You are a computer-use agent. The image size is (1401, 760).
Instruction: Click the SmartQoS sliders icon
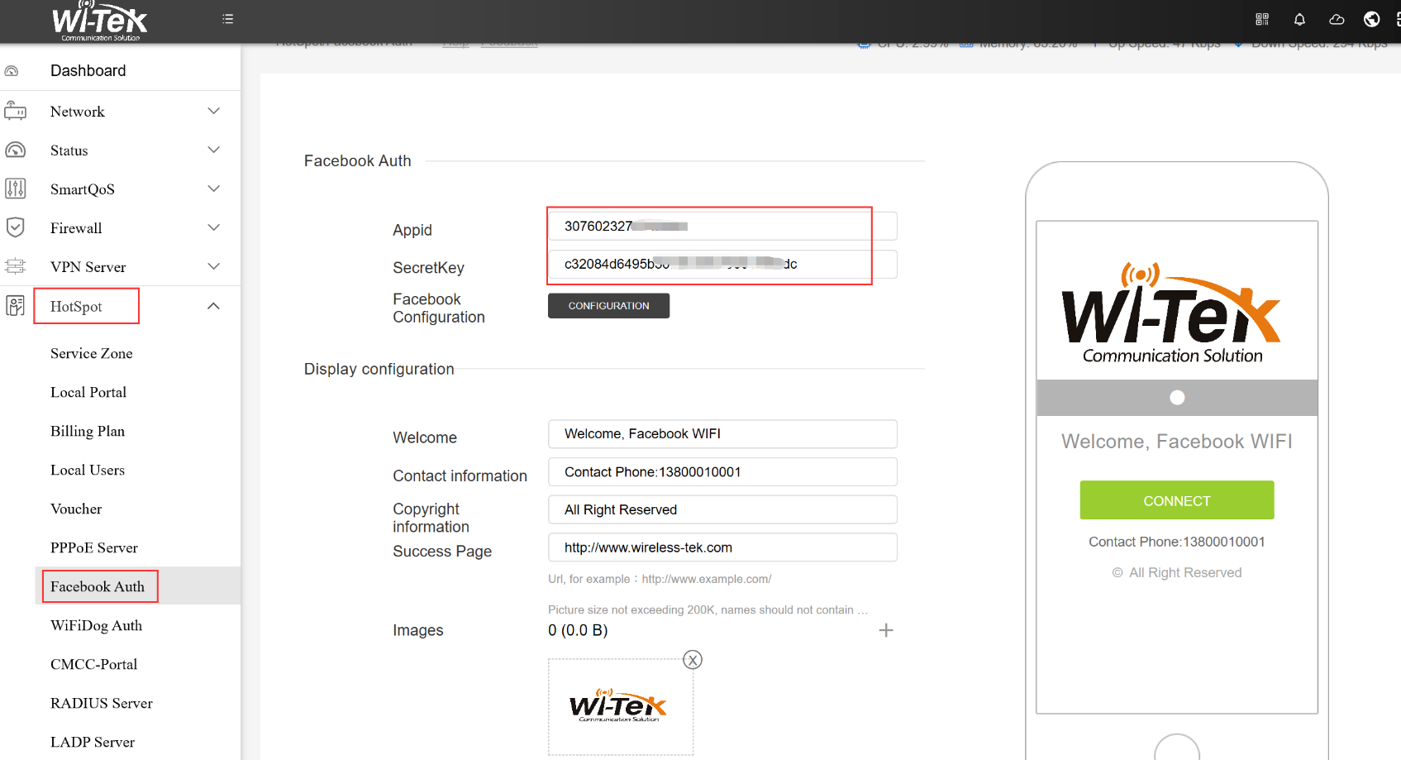pyautogui.click(x=15, y=189)
